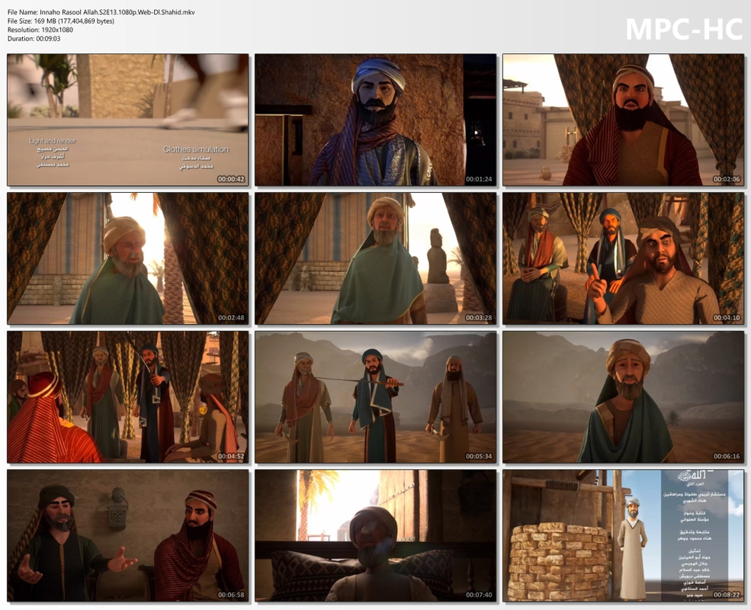The width and height of the screenshot is (751, 610).
Task: Click the File Name line of text
Action: coord(101,12)
